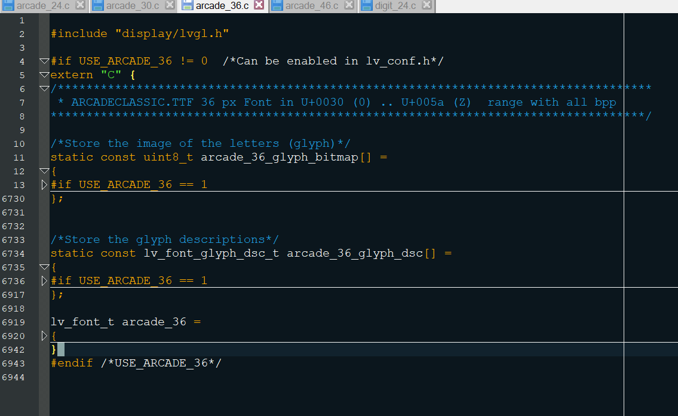Expand the folded #if block on line 6736
The width and height of the screenshot is (678, 416).
click(x=44, y=281)
